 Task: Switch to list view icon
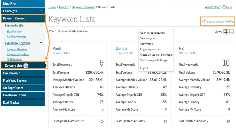pos(231,32)
